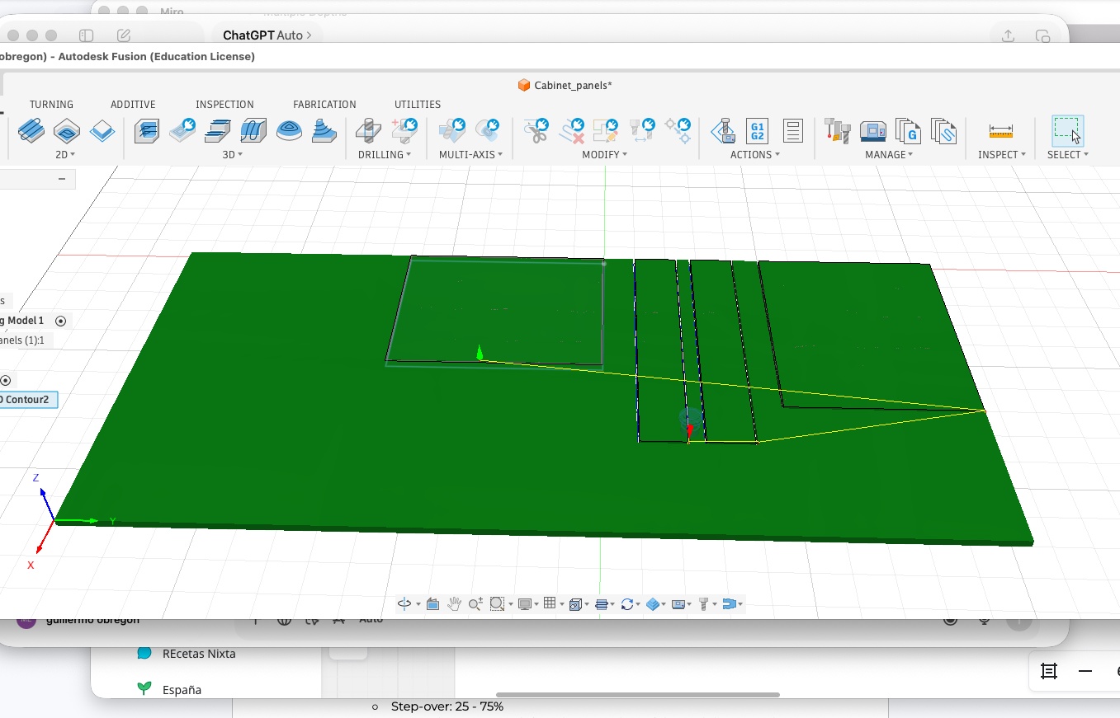Select the 2D Adaptive Clearing tool icon
This screenshot has width=1120, height=718.
click(31, 130)
